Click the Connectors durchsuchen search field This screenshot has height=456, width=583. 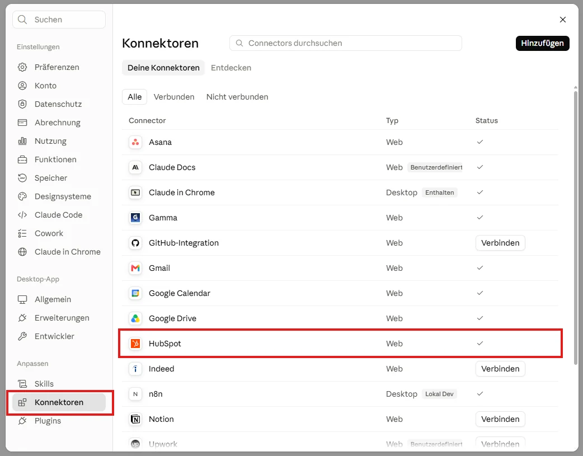click(x=345, y=43)
